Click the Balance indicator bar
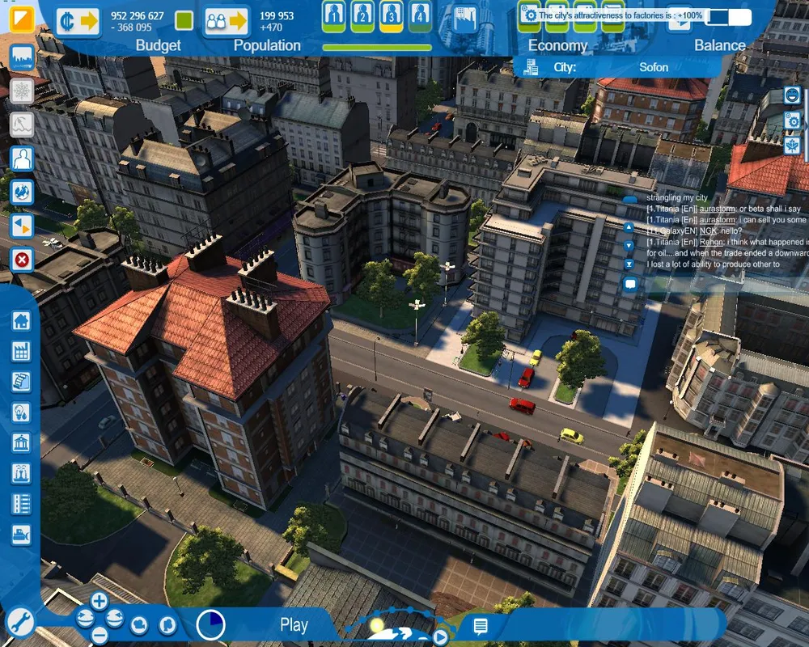The image size is (809, 647). click(730, 17)
